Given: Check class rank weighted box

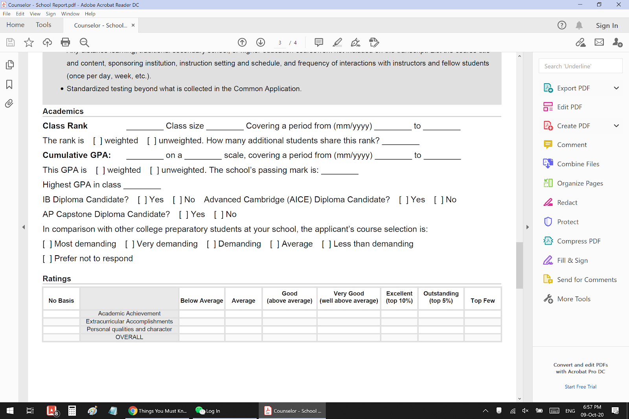Looking at the screenshot, I should click(98, 141).
